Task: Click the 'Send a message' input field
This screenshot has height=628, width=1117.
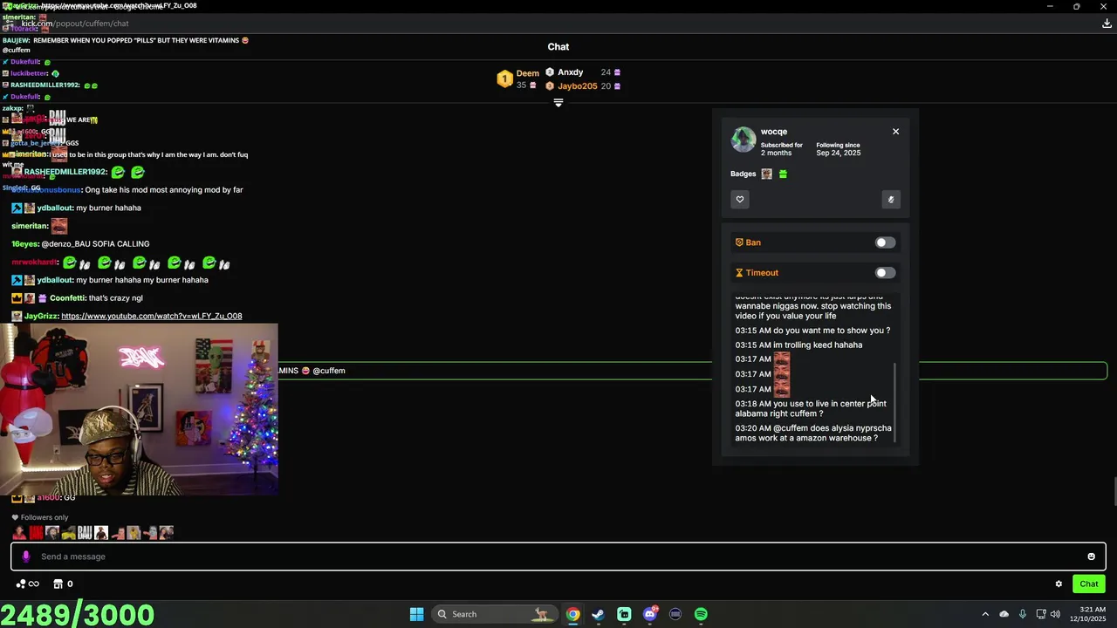Action: (558, 556)
